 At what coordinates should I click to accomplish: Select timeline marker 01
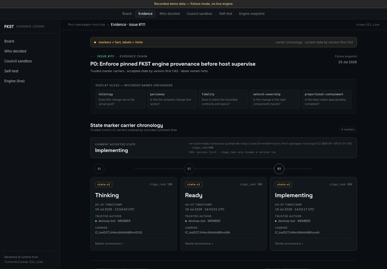(x=99, y=169)
